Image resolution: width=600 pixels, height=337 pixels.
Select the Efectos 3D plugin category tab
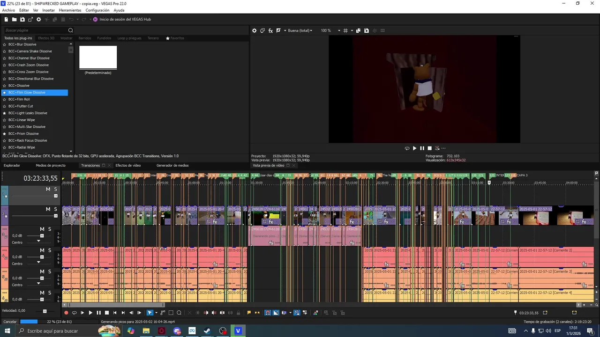click(x=46, y=38)
